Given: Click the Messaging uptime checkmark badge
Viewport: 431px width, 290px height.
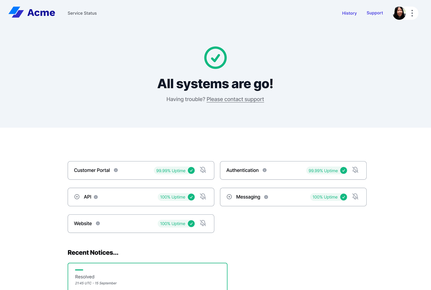Looking at the screenshot, I should coord(344,197).
